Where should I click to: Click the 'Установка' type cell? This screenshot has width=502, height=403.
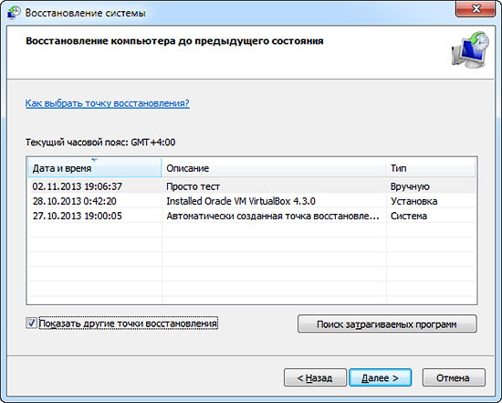click(414, 201)
